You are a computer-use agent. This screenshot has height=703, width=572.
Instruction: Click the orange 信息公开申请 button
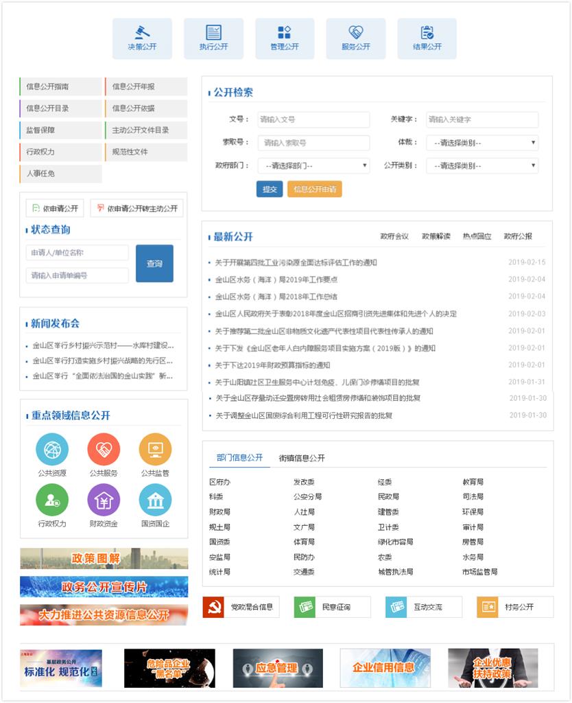314,189
